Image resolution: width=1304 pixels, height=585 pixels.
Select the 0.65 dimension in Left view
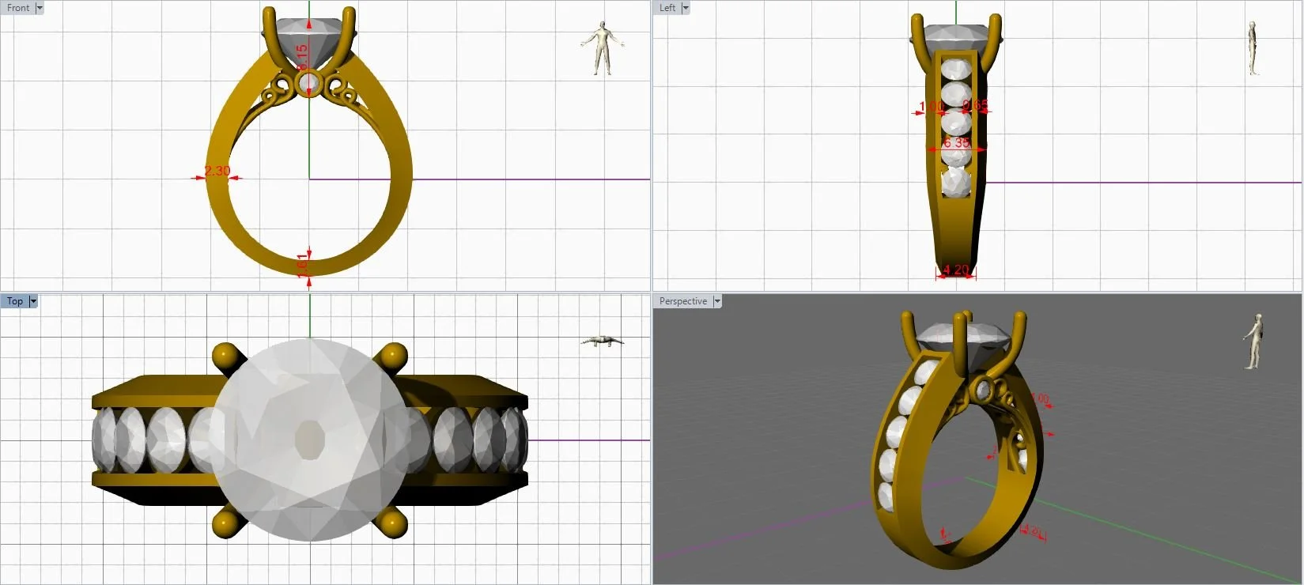(976, 105)
